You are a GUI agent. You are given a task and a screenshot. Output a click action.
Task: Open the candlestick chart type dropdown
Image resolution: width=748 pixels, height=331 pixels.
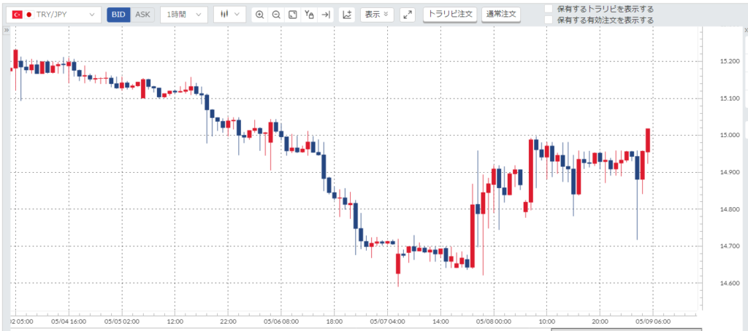(229, 15)
